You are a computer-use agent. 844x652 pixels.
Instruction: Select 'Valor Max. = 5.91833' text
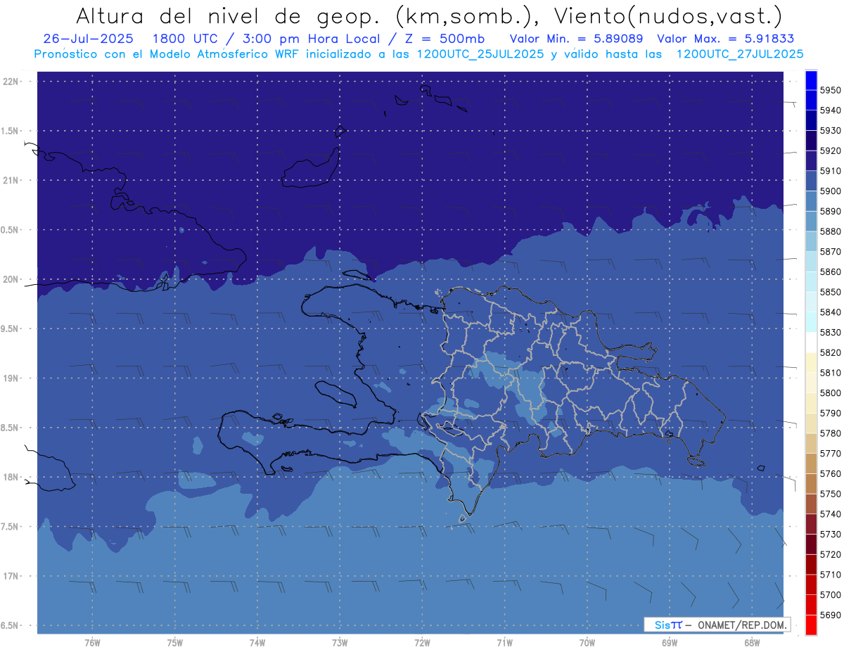(x=725, y=39)
